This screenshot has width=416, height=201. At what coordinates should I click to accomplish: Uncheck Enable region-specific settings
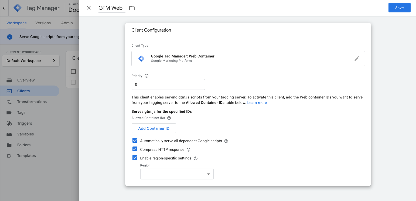135,158
